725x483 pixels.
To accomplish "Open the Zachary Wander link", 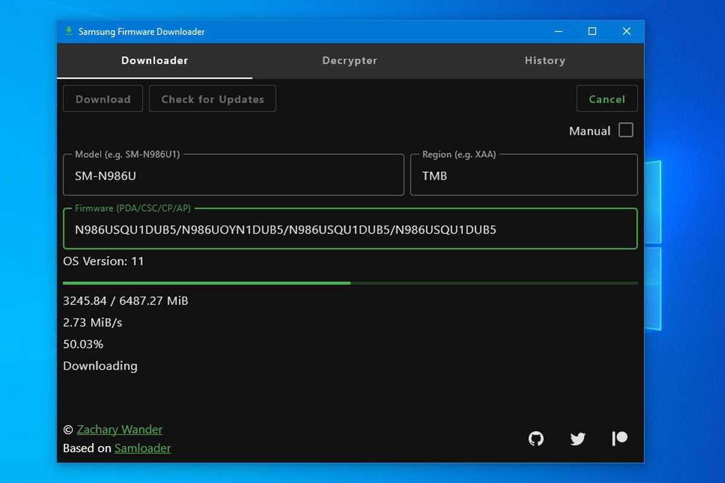I will coord(120,429).
